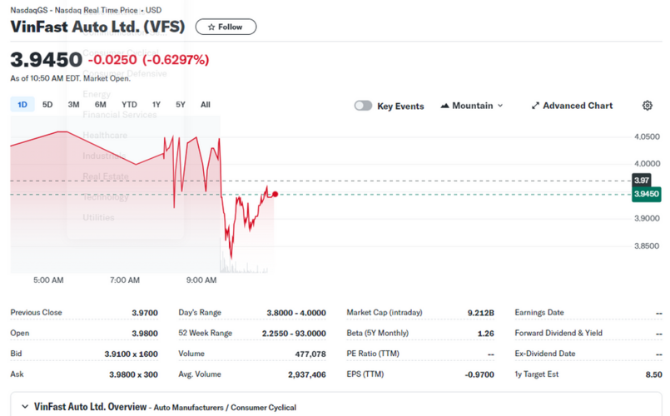Image resolution: width=670 pixels, height=416 pixels.
Task: Click the expand arrows icon for Advanced Chart
Action: (x=535, y=106)
